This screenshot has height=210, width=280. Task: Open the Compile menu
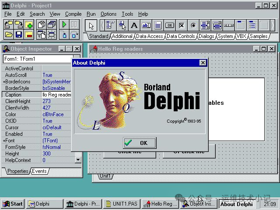pos(73,14)
